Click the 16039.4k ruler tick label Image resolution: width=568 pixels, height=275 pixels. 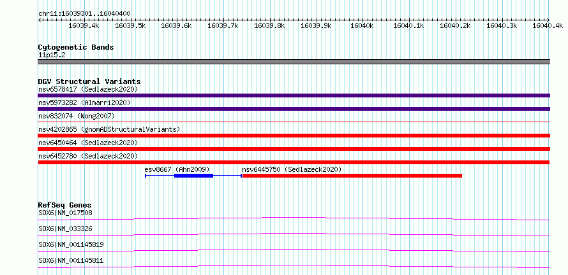84,25
